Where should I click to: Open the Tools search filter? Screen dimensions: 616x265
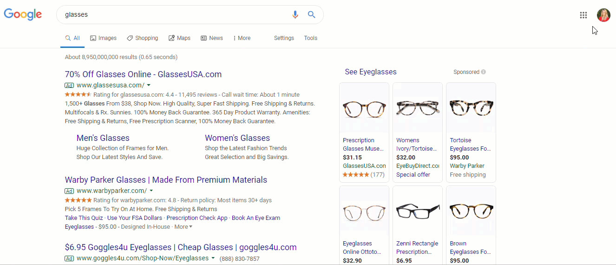[310, 38]
